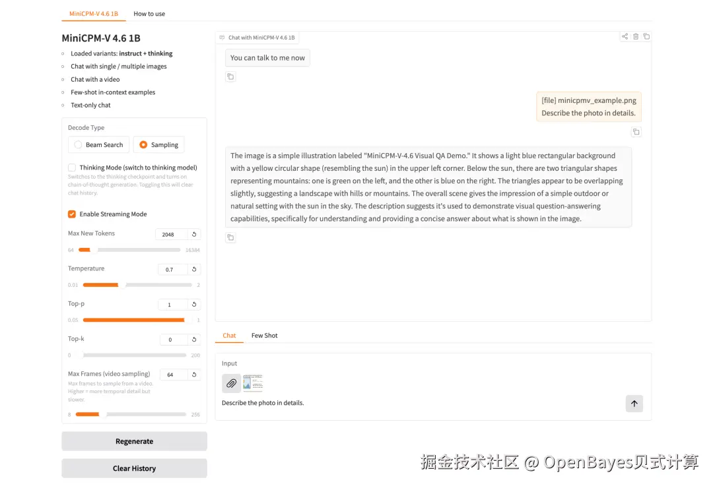Copy entire chat via top-right copy icon
The width and height of the screenshot is (713, 486).
click(646, 36)
